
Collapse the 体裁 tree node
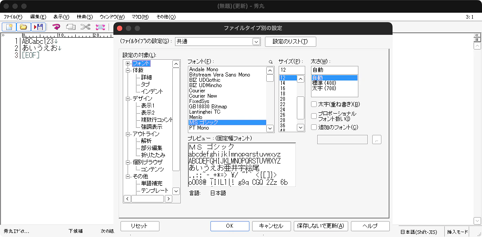click(128, 70)
